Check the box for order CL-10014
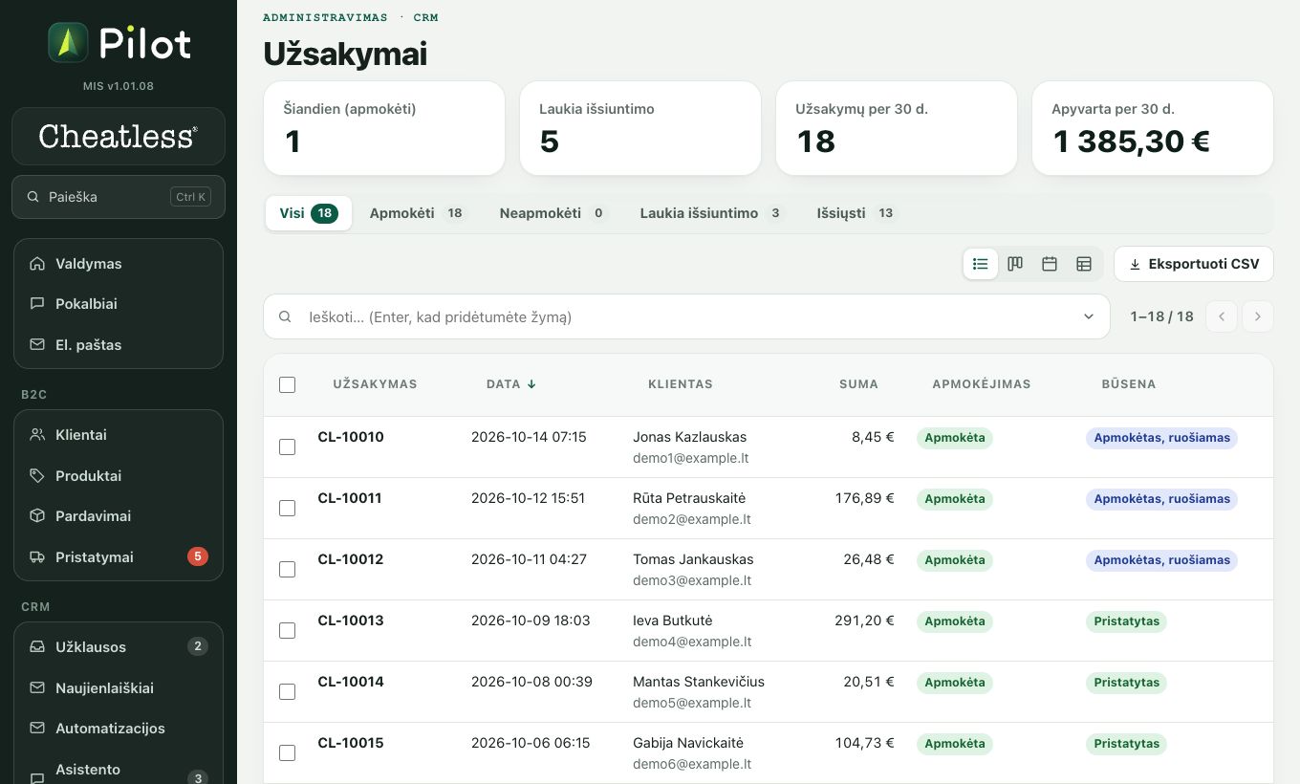 287,691
